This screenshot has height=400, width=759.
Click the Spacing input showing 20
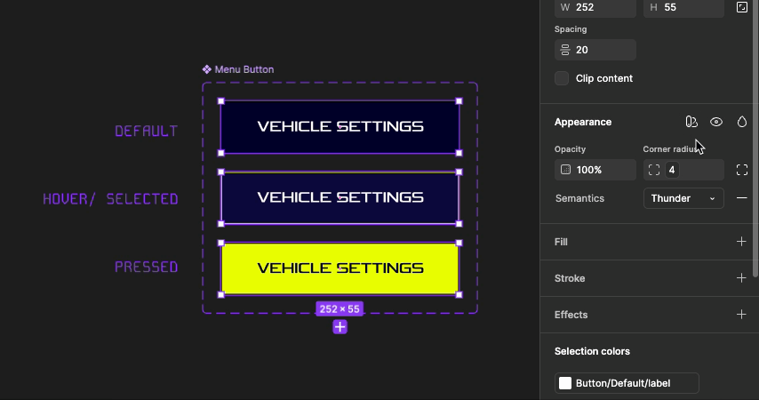[595, 50]
